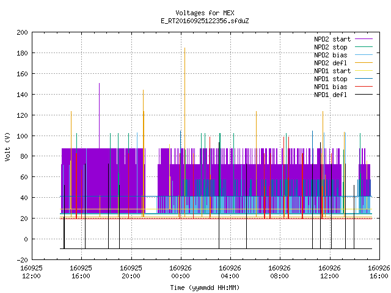Click the Volt (V) y-axis label
Viewport: 391px width, 293px height.
(x=7, y=146)
